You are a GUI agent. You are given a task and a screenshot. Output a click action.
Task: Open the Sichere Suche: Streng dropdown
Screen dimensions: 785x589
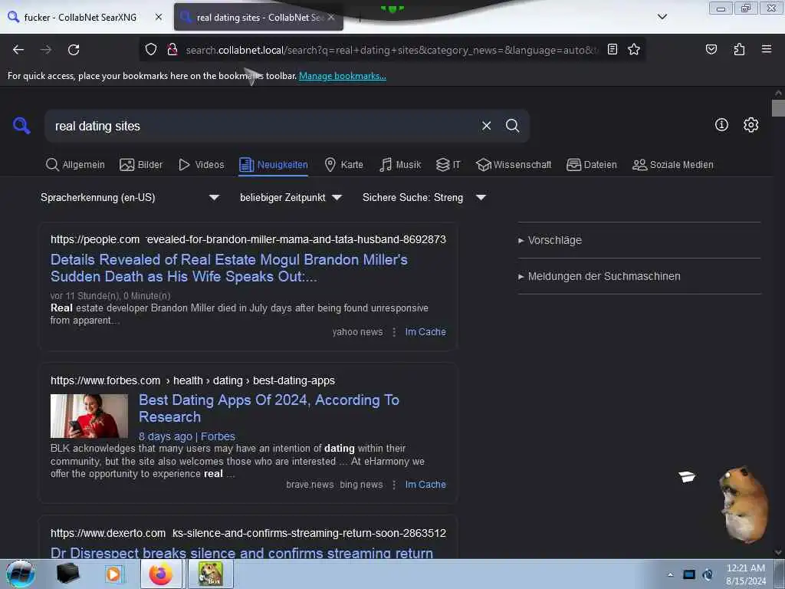tap(424, 197)
